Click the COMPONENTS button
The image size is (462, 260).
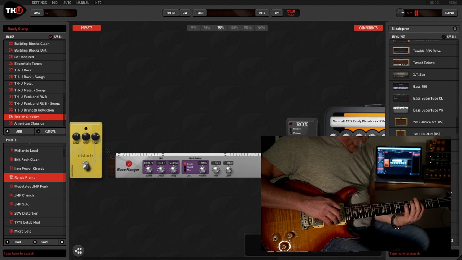pyautogui.click(x=368, y=28)
